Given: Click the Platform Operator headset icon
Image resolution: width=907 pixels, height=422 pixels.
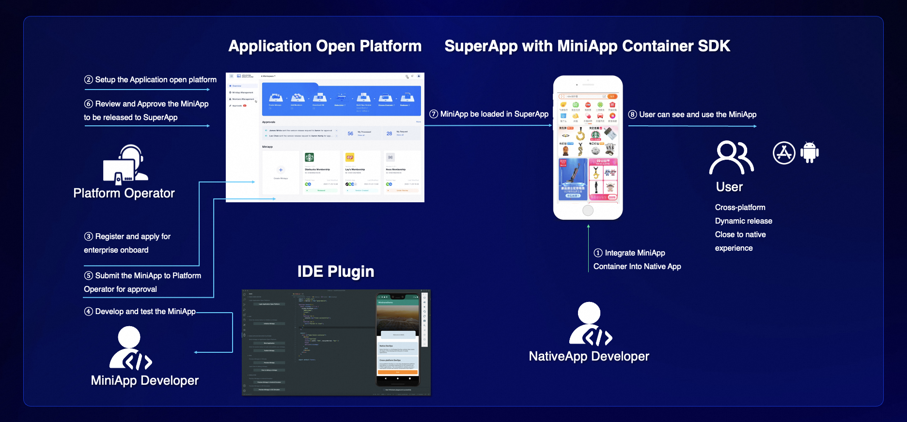Looking at the screenshot, I should (125, 165).
